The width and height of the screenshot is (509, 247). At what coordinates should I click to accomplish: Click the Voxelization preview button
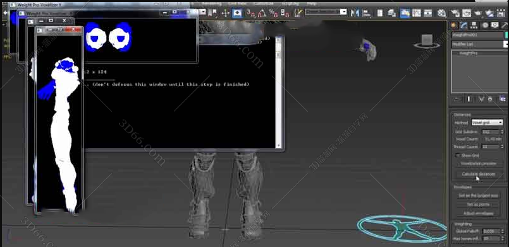point(479,164)
